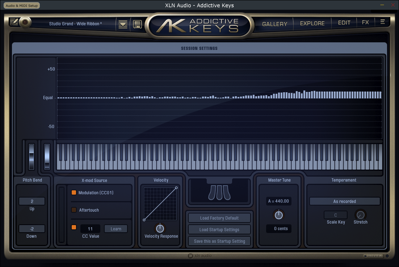Switch to the Explore tab
Image resolution: width=399 pixels, height=267 pixels.
(x=312, y=24)
